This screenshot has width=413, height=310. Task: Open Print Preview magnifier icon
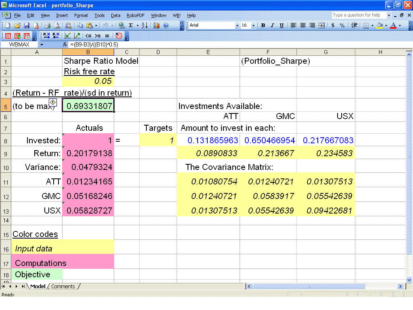56,25
